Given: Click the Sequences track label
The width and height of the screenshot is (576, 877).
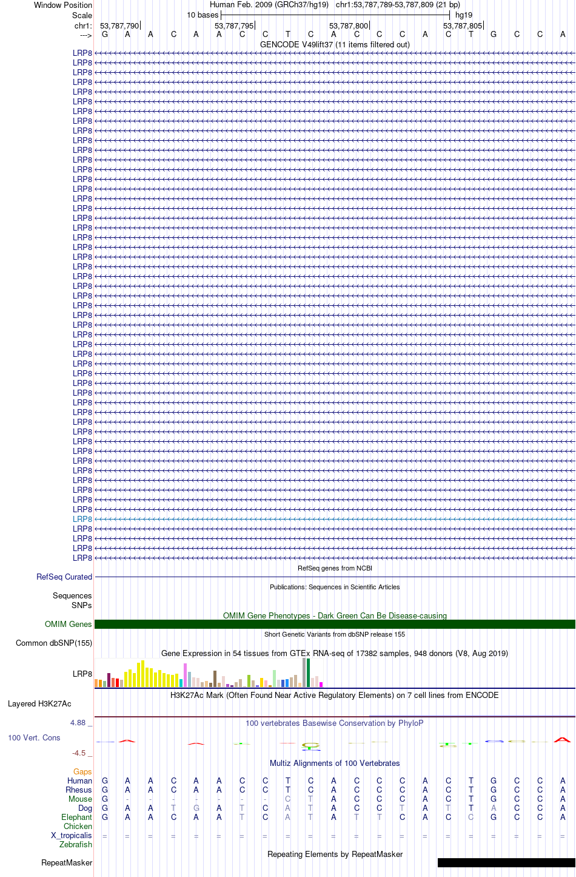Looking at the screenshot, I should click(x=72, y=595).
